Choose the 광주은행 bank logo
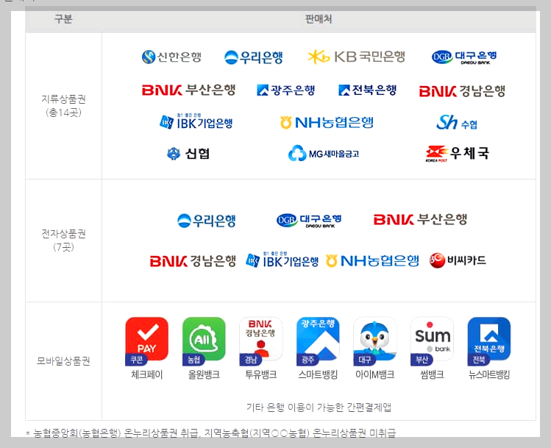 click(285, 90)
